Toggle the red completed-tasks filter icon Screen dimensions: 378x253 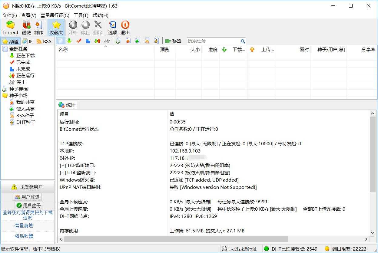(x=79, y=40)
